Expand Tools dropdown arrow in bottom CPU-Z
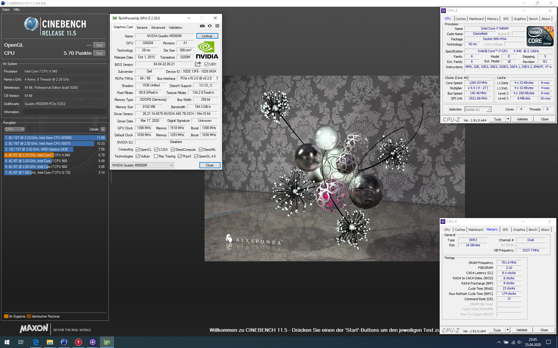 tap(507, 330)
